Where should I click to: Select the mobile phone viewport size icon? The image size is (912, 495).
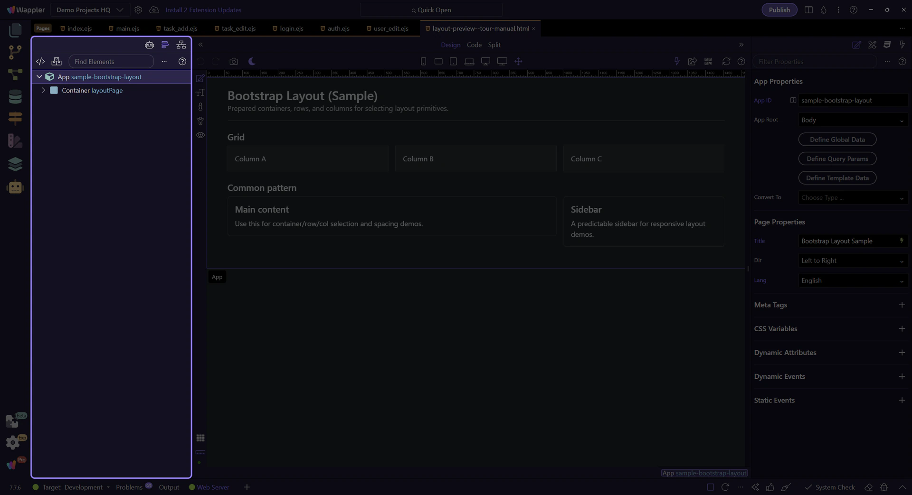point(423,62)
